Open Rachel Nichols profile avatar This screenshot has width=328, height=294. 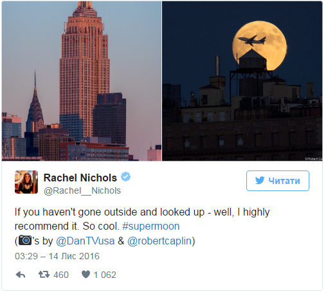26,182
